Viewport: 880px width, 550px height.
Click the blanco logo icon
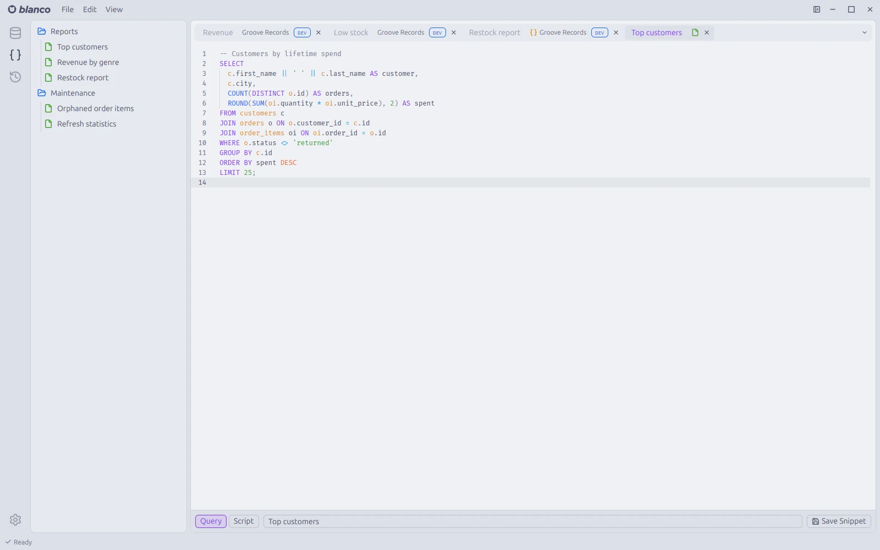(x=12, y=9)
